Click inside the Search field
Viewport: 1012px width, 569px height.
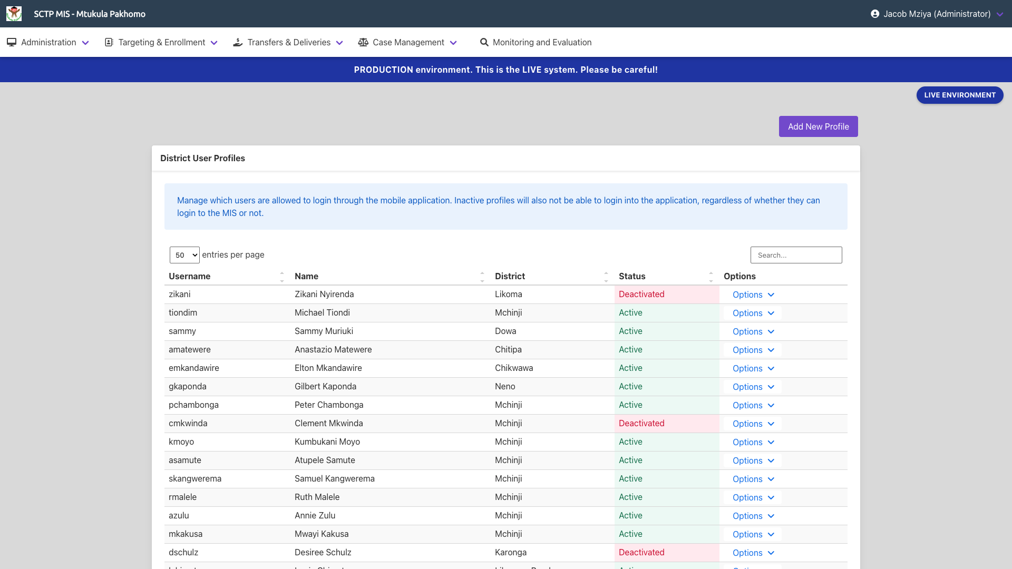tap(796, 255)
